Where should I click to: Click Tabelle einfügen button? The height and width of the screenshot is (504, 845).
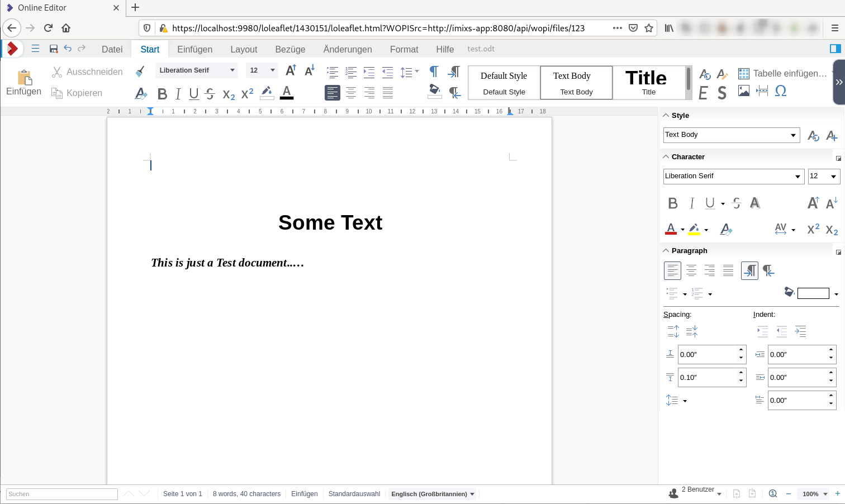(x=782, y=73)
